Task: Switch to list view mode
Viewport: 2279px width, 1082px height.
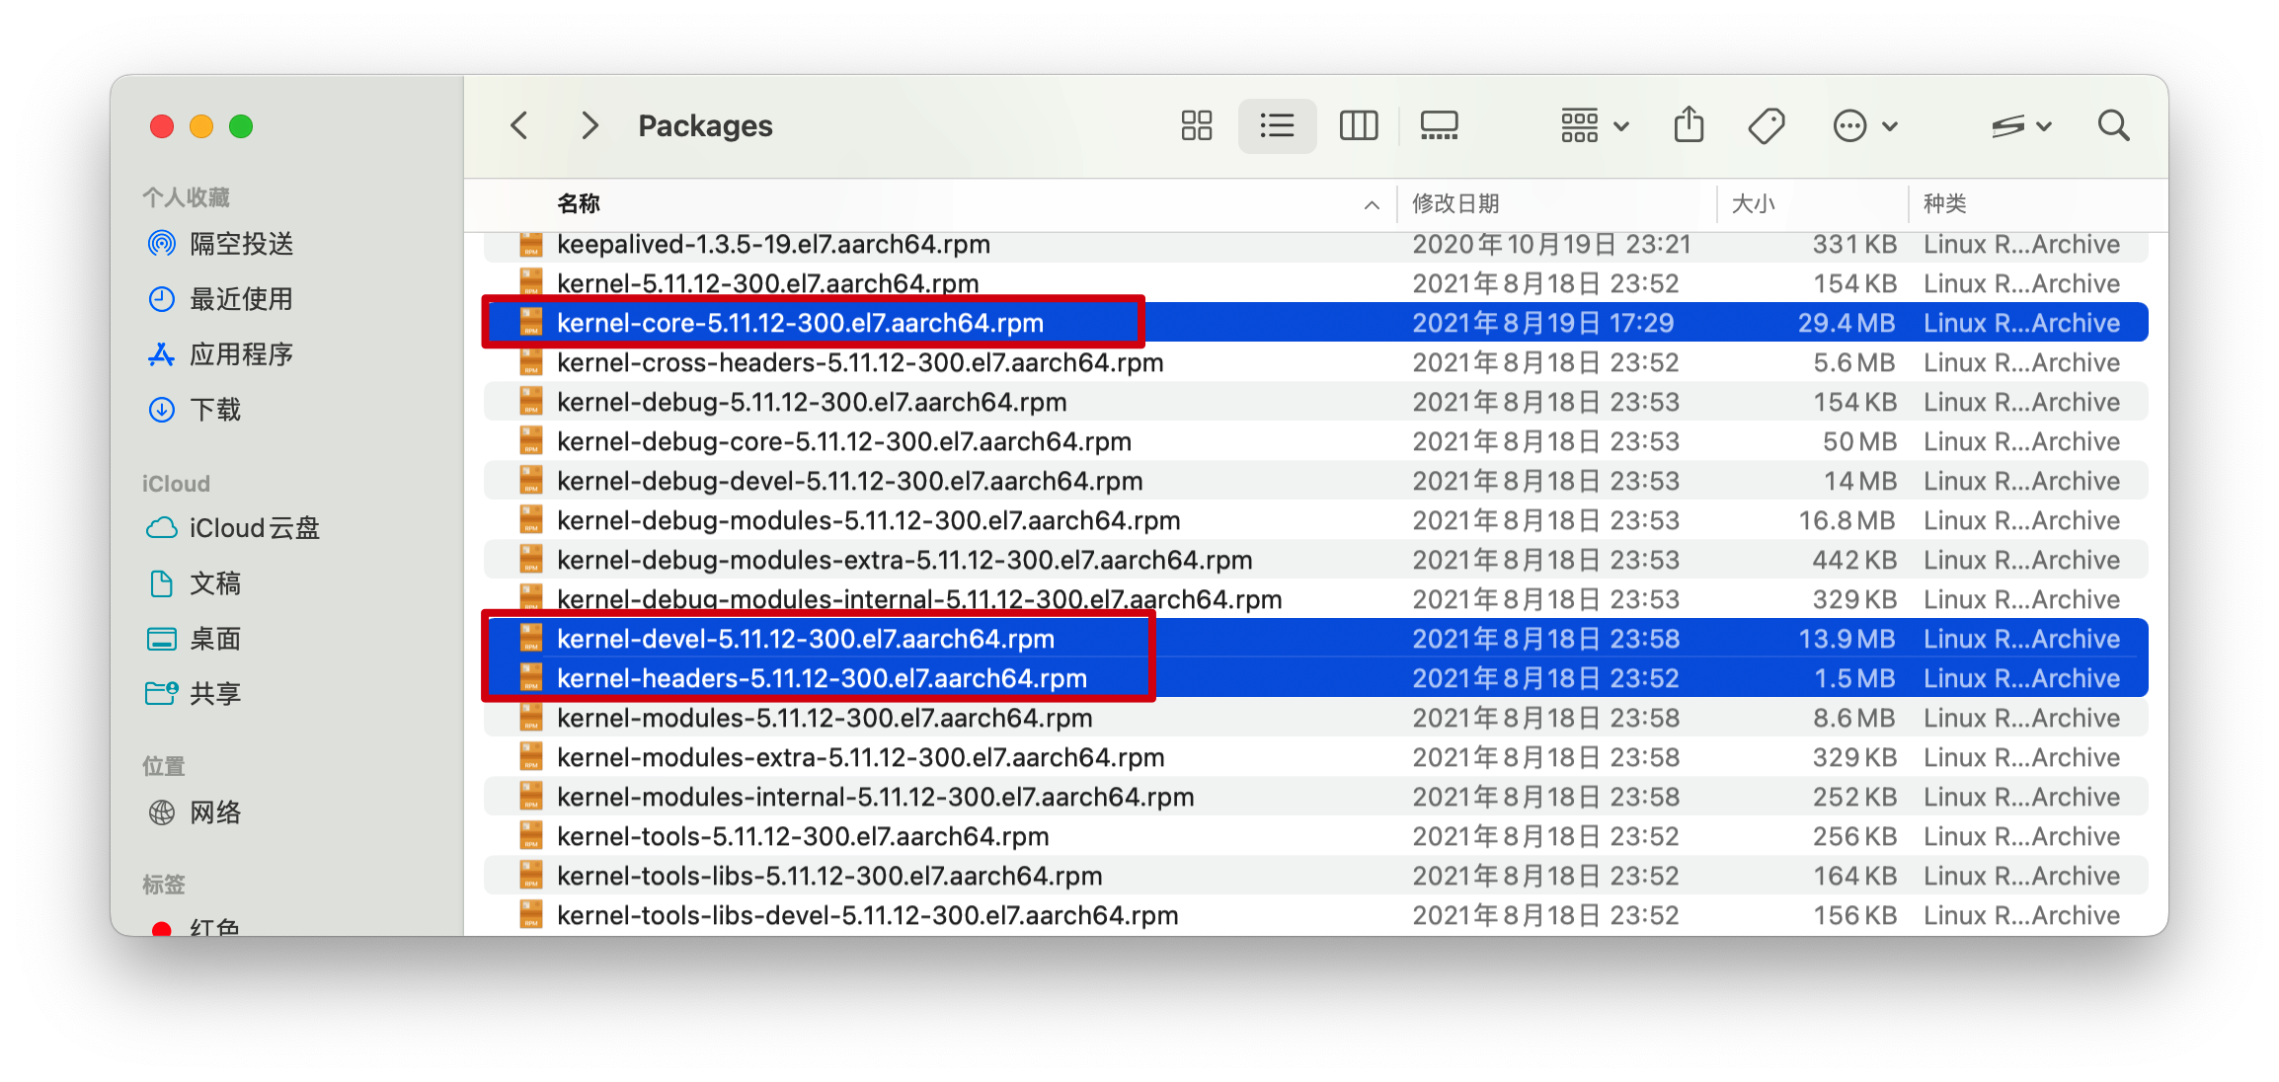Action: [x=1277, y=125]
